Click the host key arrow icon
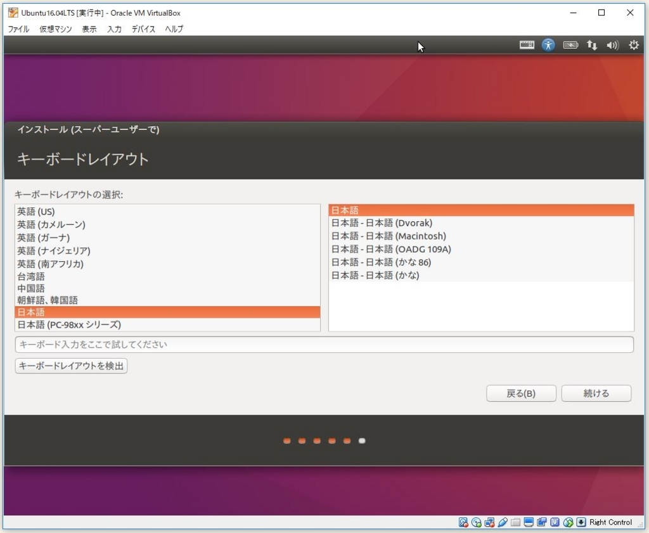The height and width of the screenshot is (533, 649). pos(581,522)
